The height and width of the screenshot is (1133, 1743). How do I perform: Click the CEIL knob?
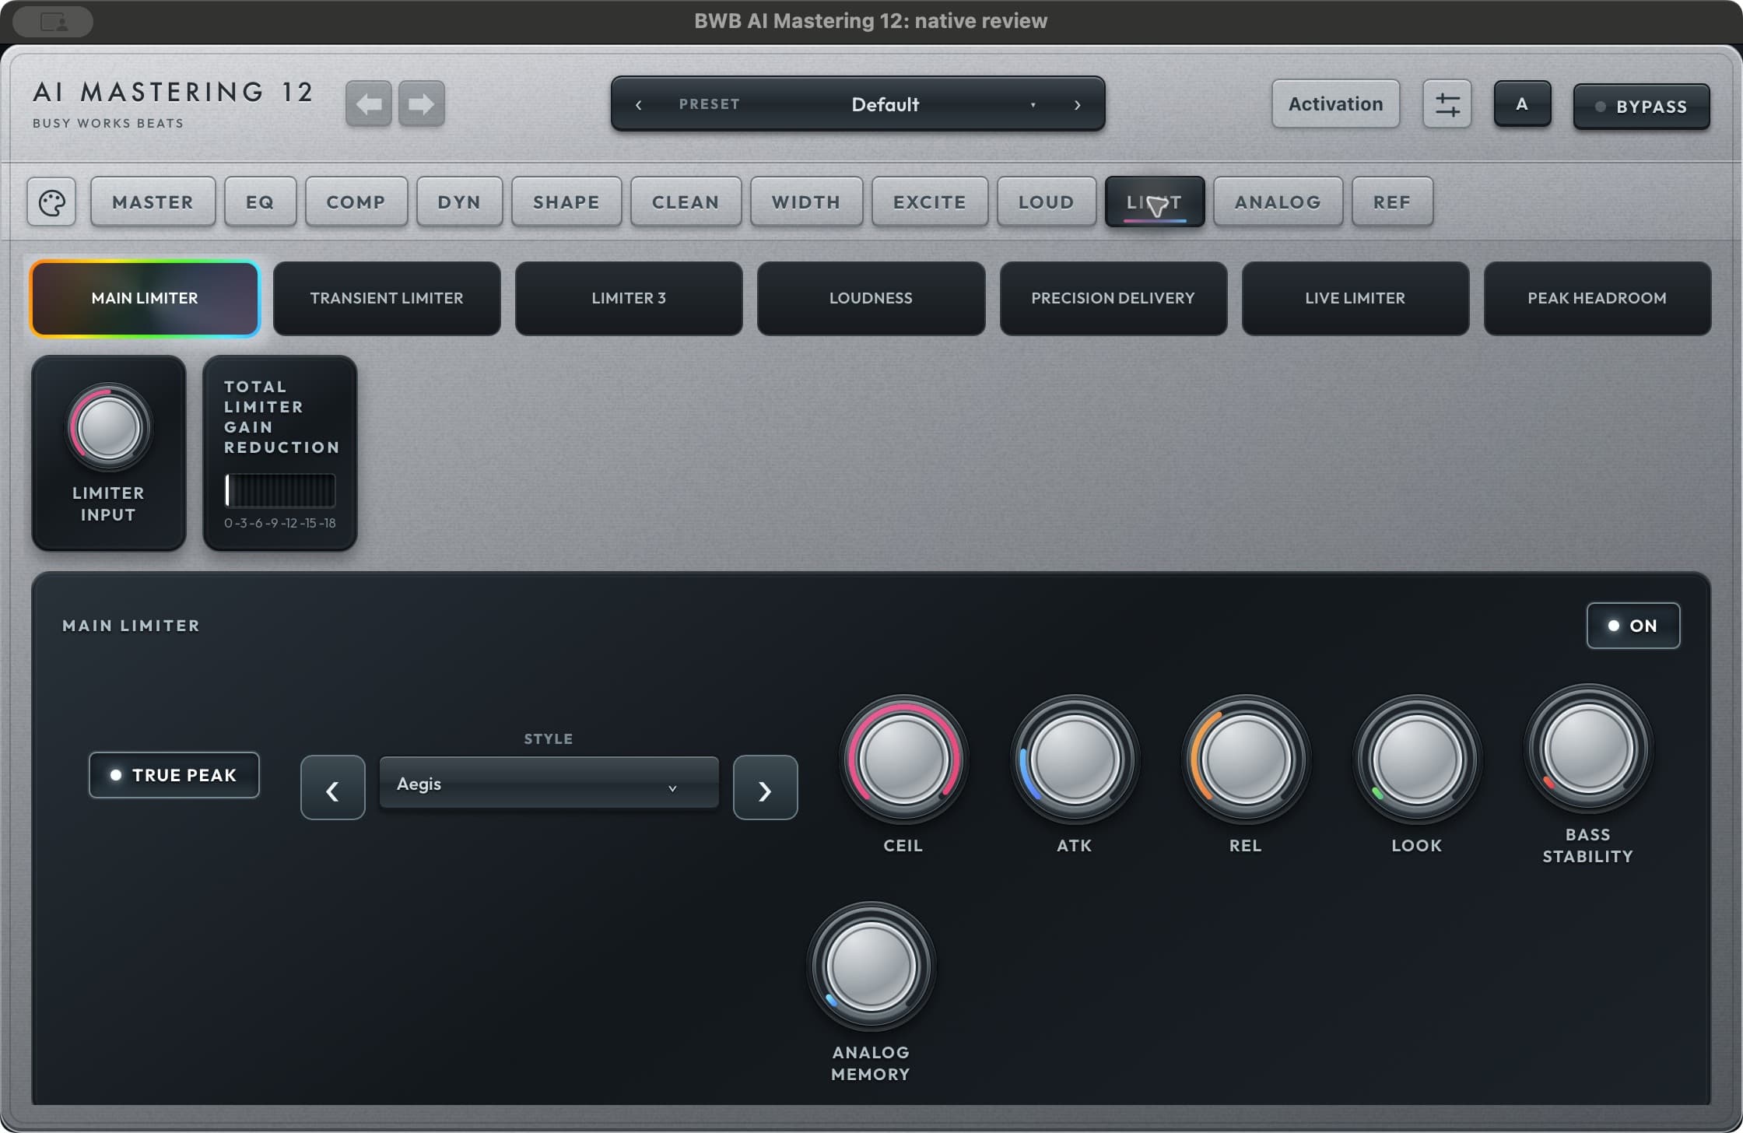(903, 759)
